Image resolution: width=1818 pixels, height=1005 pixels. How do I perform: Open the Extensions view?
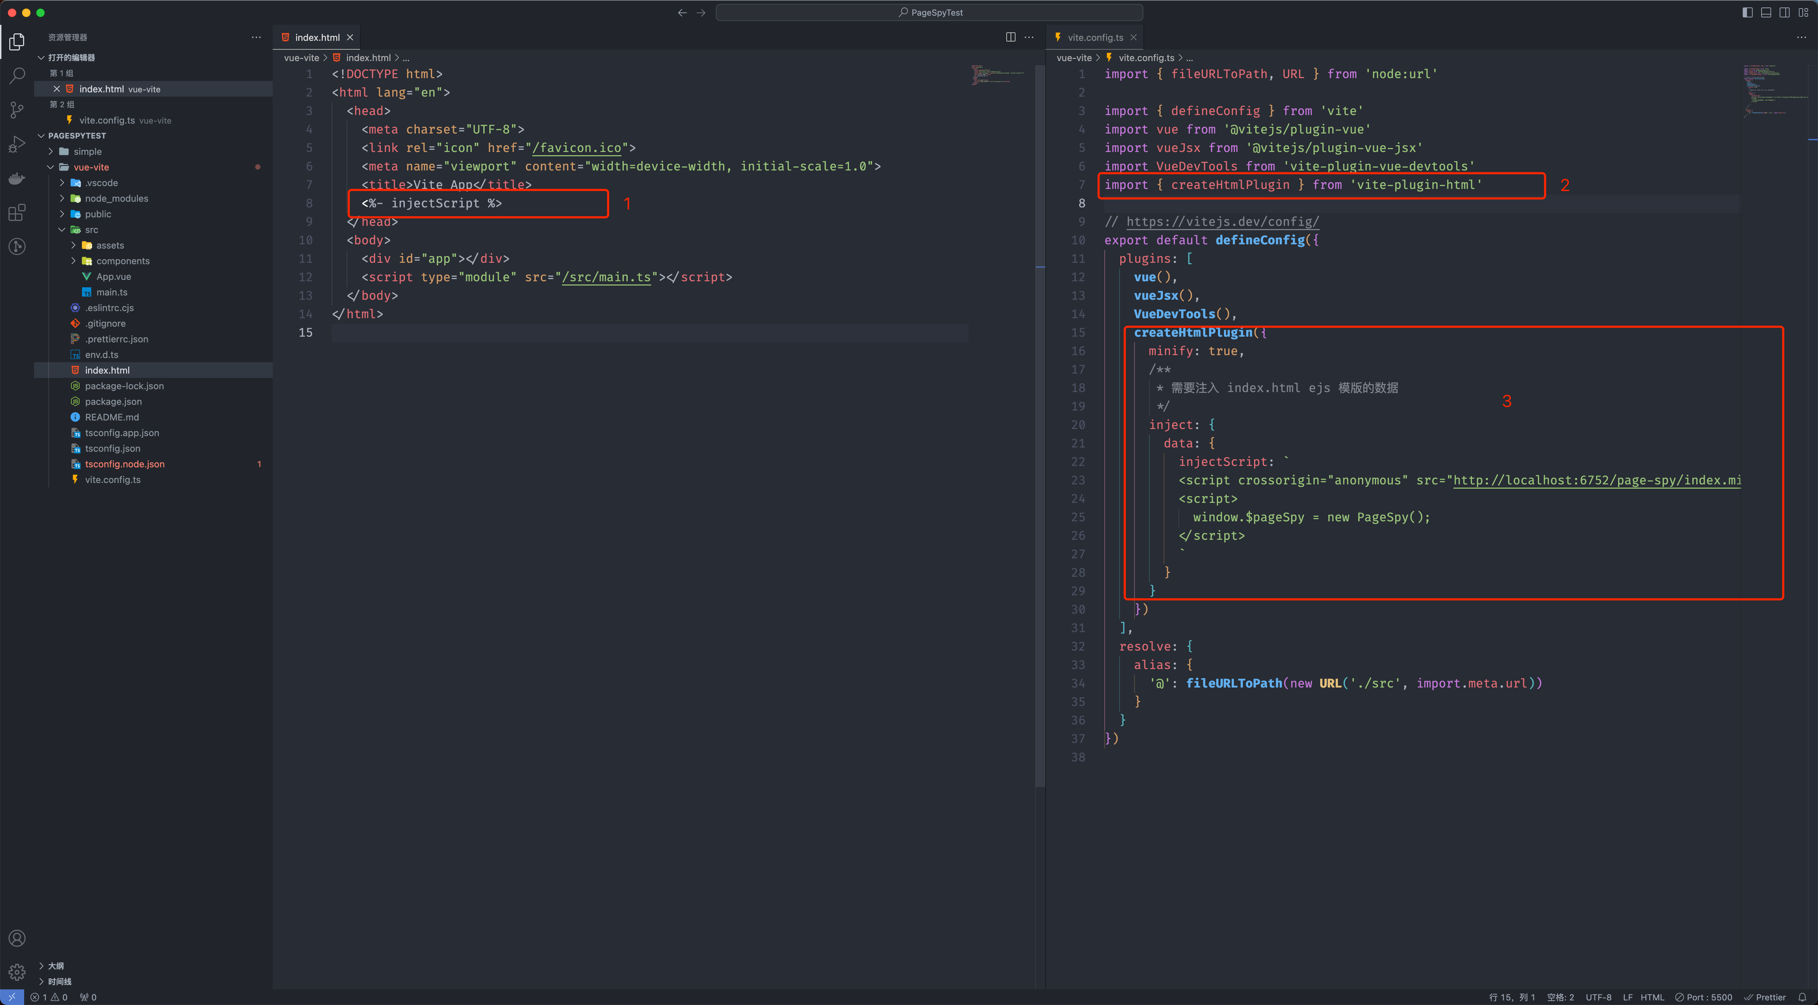point(17,212)
